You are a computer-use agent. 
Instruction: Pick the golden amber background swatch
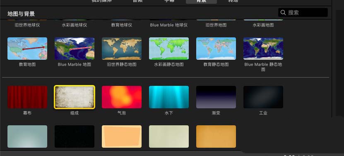pos(216,136)
